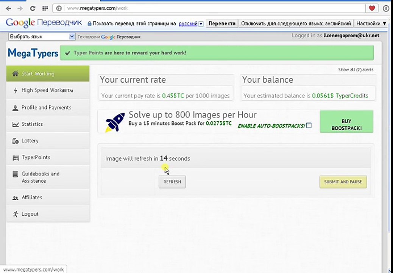
Task: Click the Google Переводчик logo
Action: click(44, 23)
